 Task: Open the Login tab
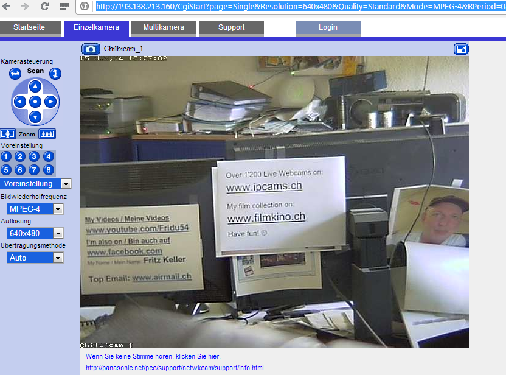click(x=328, y=28)
